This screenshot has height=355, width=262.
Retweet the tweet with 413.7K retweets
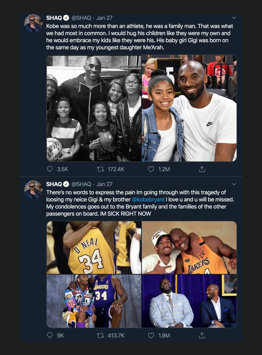pyautogui.click(x=100, y=335)
